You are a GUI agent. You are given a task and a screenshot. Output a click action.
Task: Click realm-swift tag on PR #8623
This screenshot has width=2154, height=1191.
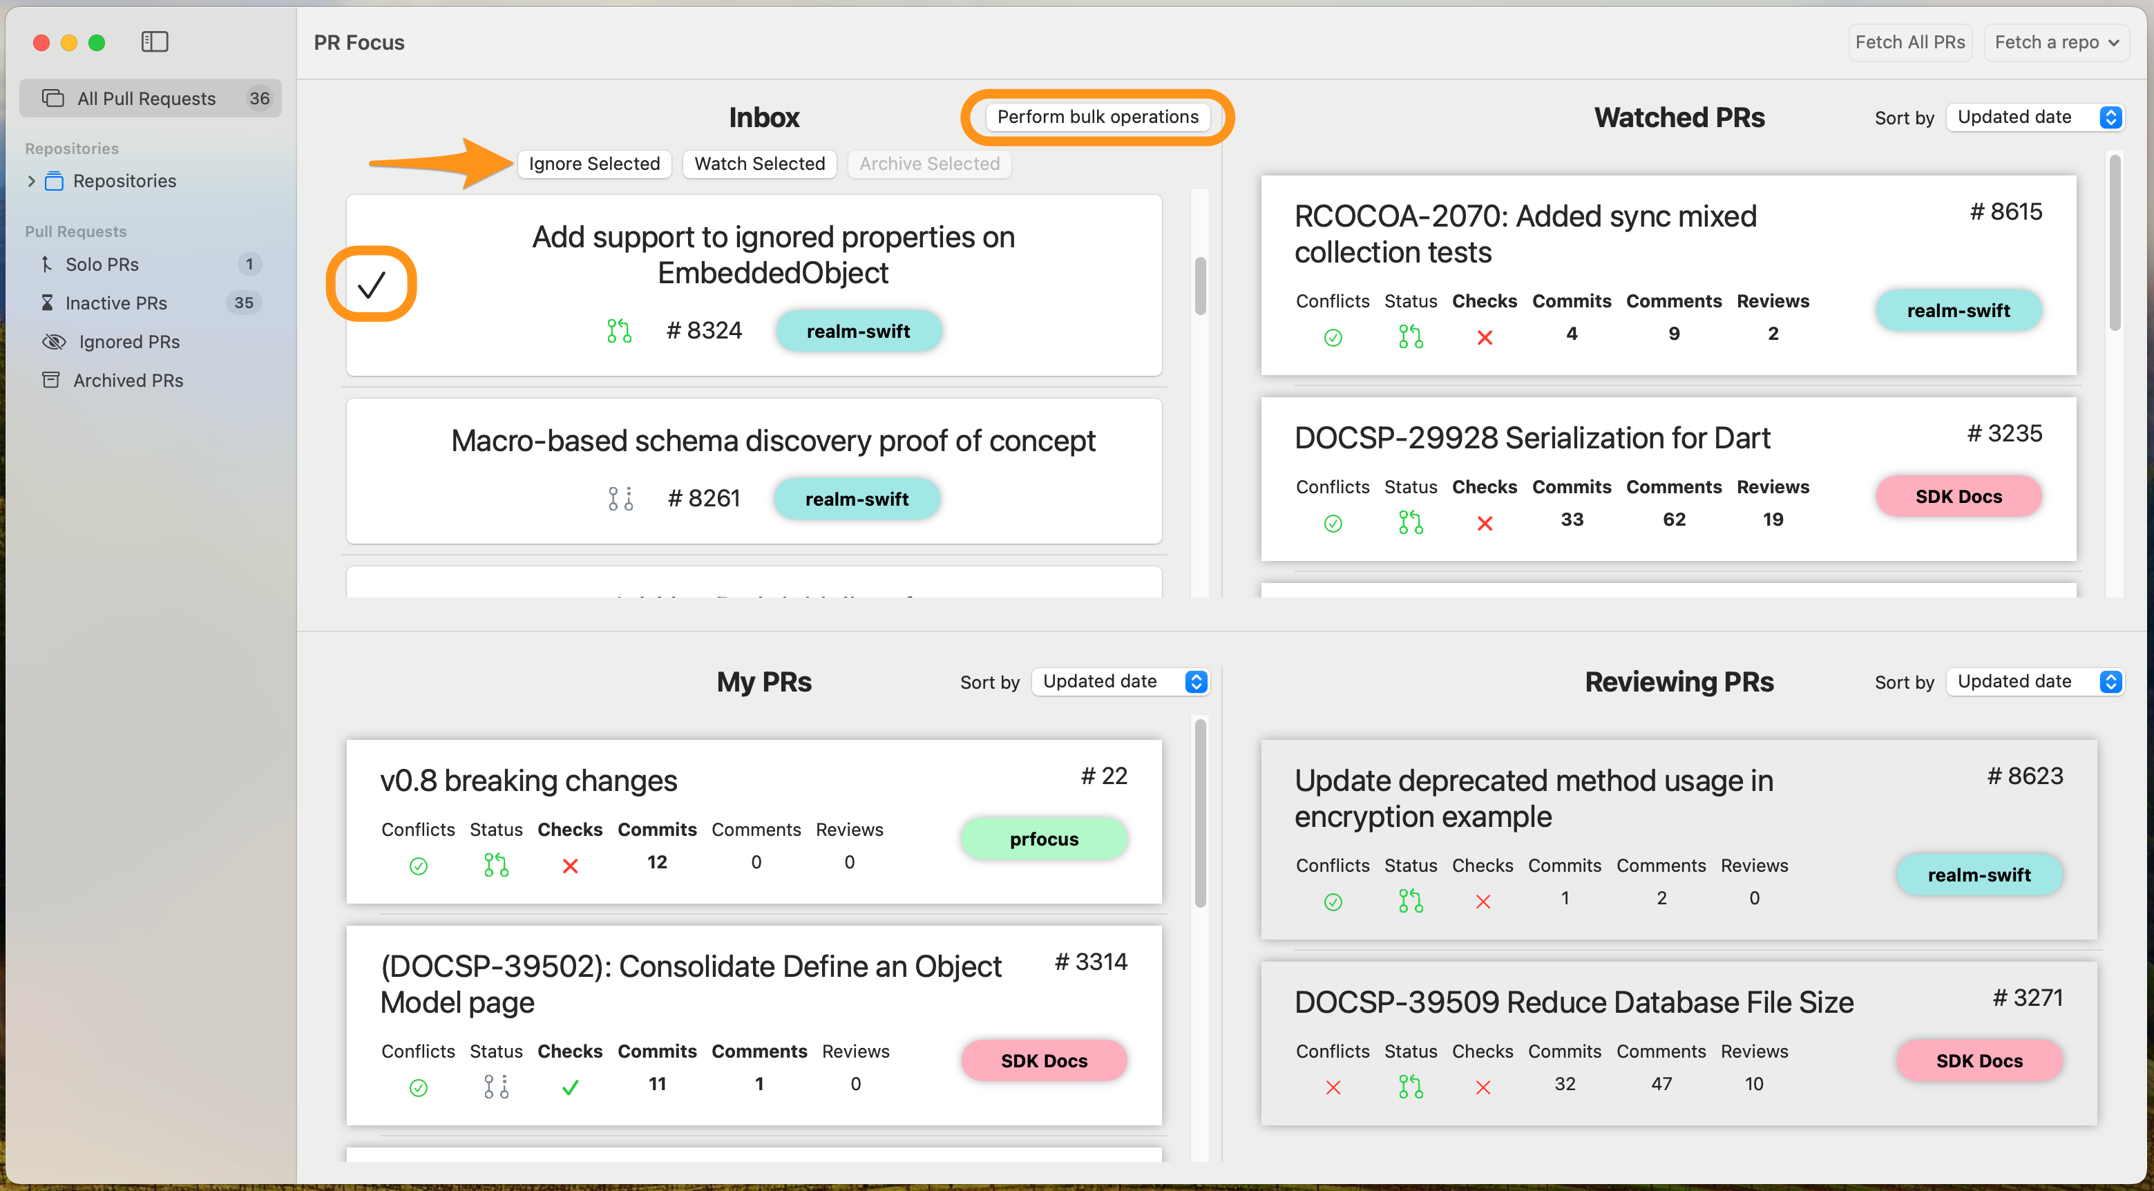point(1979,875)
